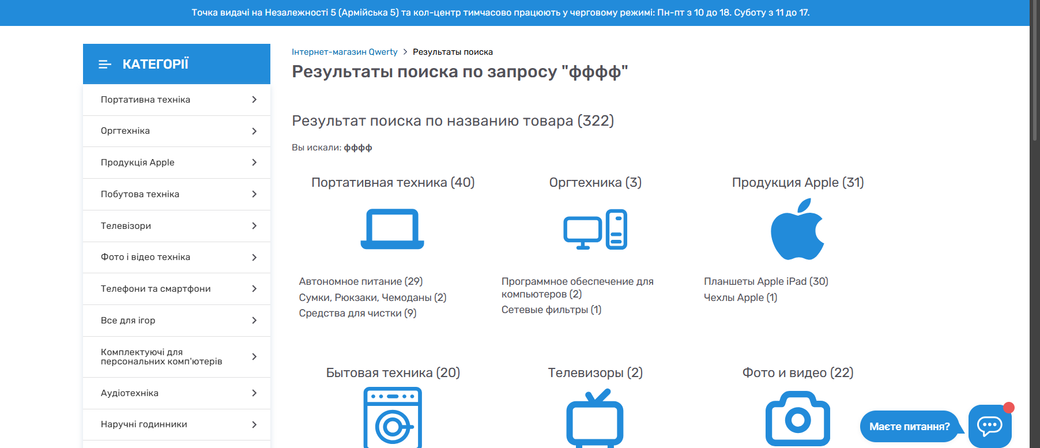Click the computer icon under Оргтехника
The height and width of the screenshot is (448, 1040).
595,229
